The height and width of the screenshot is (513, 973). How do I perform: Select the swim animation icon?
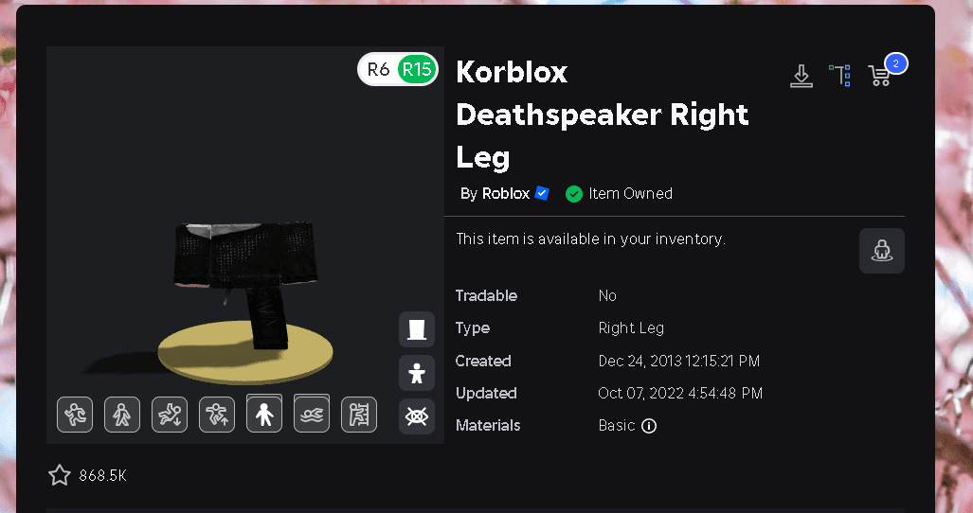tap(312, 414)
